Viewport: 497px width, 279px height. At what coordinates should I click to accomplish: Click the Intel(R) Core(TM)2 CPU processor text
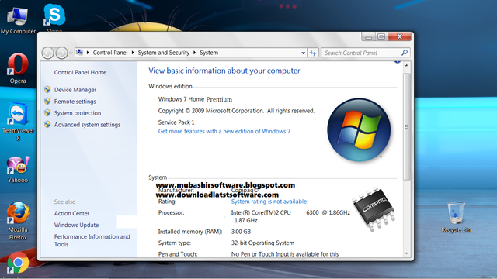coord(261,213)
